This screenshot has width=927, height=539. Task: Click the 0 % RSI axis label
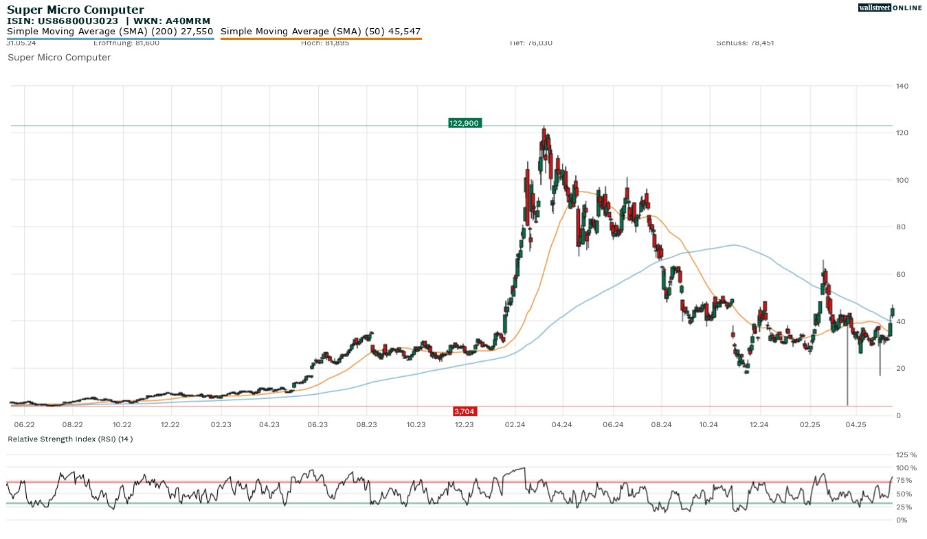pos(902,520)
